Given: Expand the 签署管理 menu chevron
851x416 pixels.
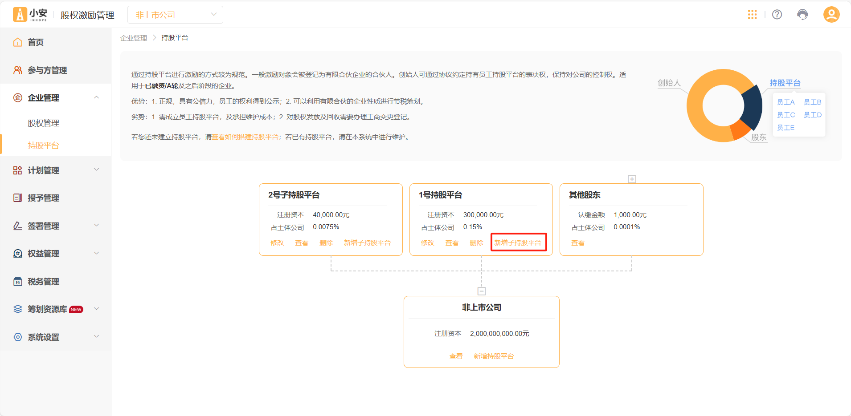Looking at the screenshot, I should (x=97, y=226).
